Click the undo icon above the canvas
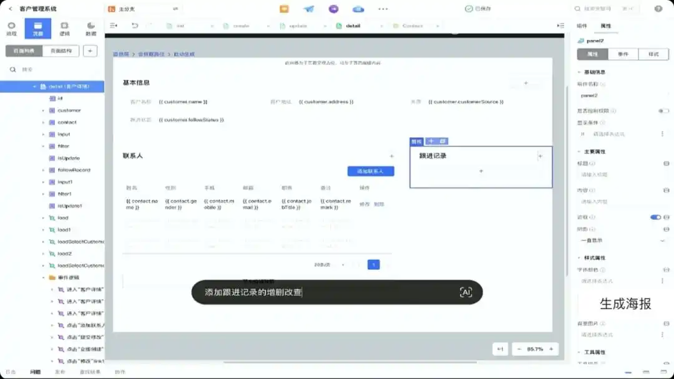The width and height of the screenshot is (674, 379). [135, 26]
